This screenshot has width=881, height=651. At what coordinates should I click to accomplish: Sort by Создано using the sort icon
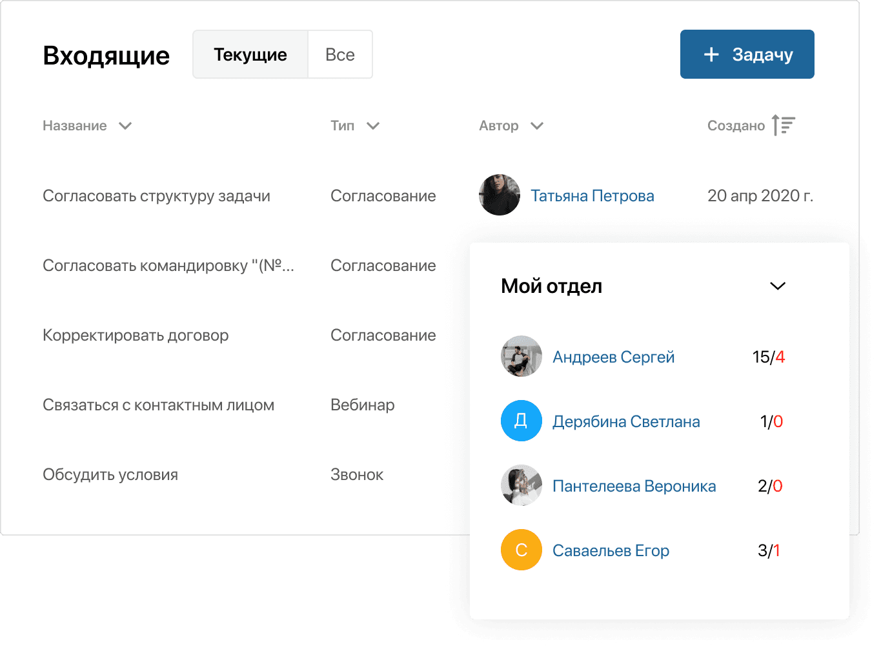click(x=784, y=125)
